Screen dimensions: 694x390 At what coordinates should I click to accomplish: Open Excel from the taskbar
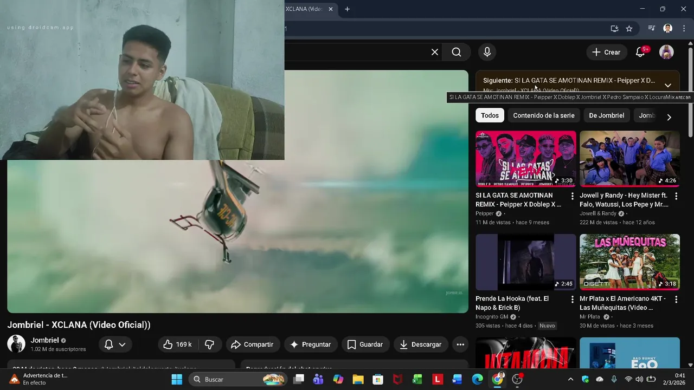pos(417,379)
